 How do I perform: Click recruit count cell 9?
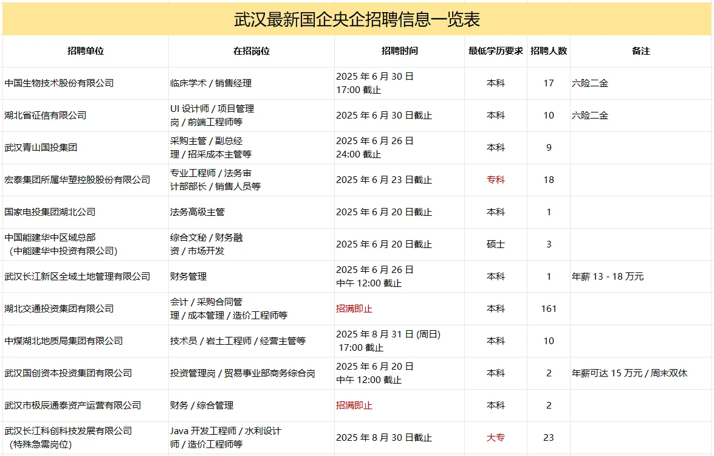[x=549, y=148]
